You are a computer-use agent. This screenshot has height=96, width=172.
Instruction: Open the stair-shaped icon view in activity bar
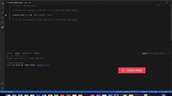(x=2, y=27)
